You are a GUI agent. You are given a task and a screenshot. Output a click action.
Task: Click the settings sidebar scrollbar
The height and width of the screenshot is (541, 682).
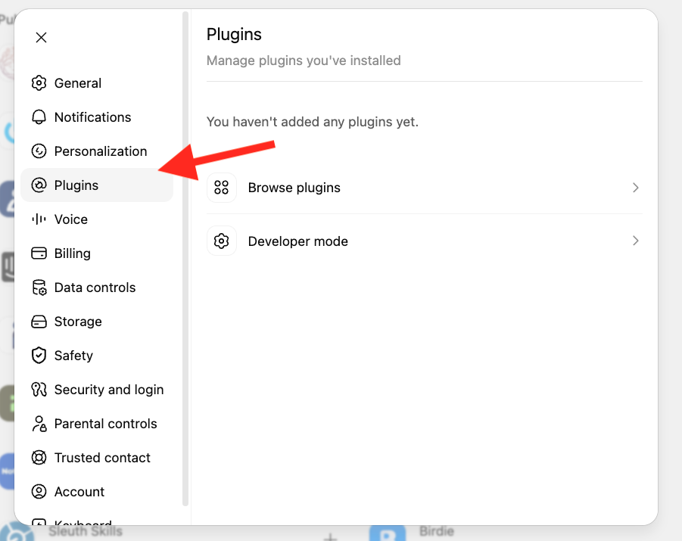(185, 259)
